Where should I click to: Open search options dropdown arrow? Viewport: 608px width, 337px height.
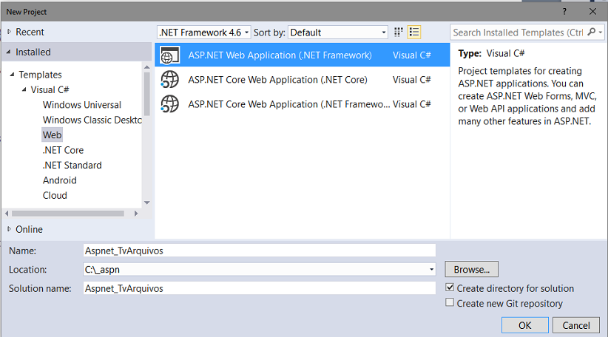pos(601,33)
